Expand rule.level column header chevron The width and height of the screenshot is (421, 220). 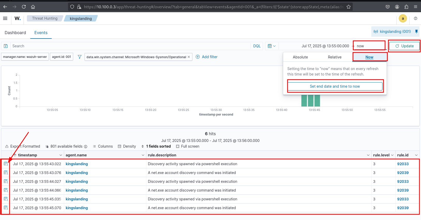pyautogui.click(x=392, y=155)
